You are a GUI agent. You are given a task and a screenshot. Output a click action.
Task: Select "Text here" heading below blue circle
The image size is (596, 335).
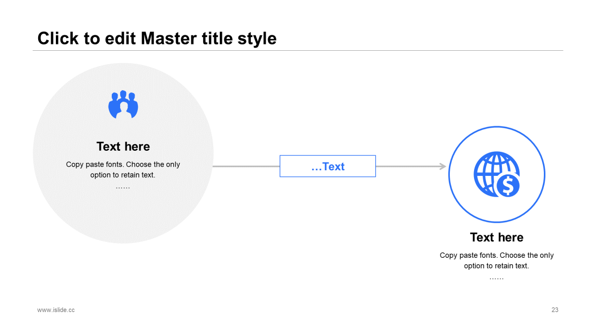coord(497,237)
